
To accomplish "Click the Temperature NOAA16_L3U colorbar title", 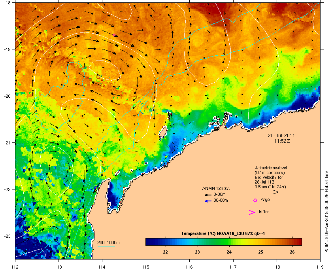I will coord(223,234).
